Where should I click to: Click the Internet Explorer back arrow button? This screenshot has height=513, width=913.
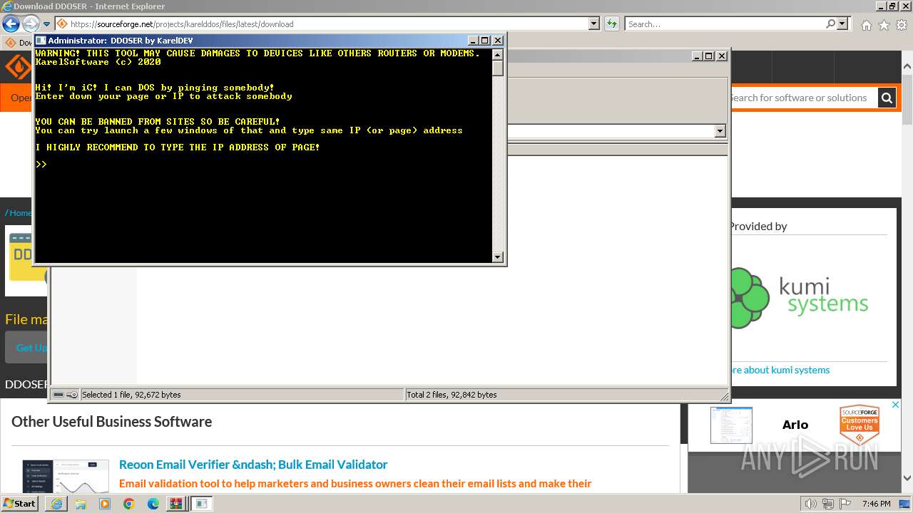point(11,24)
